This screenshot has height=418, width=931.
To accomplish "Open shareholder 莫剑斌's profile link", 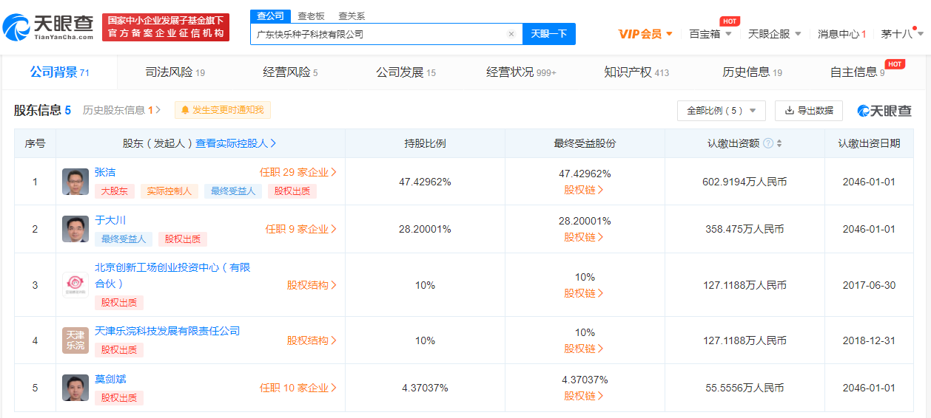I will (110, 379).
